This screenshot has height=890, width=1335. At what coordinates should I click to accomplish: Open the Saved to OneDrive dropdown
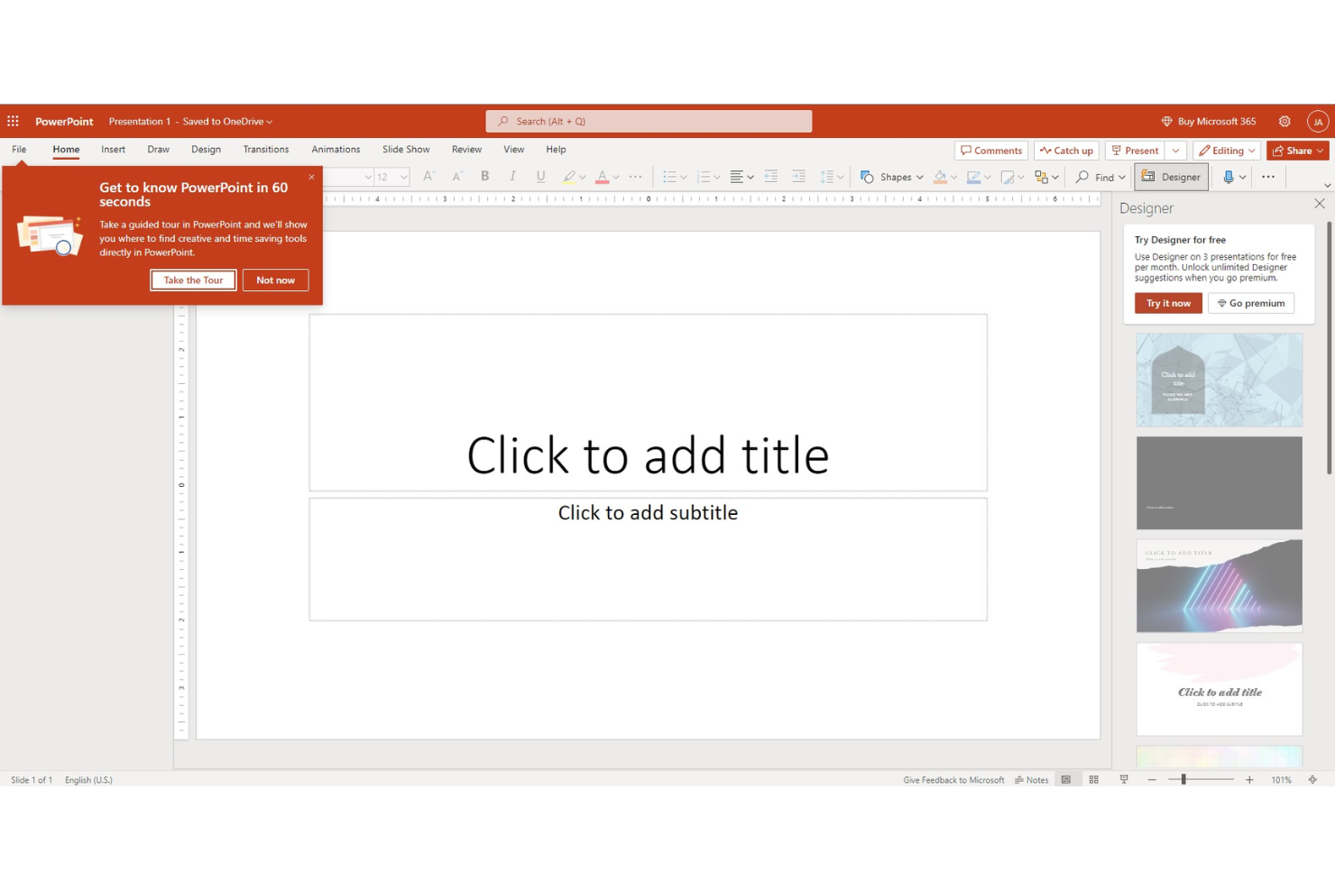click(x=267, y=121)
